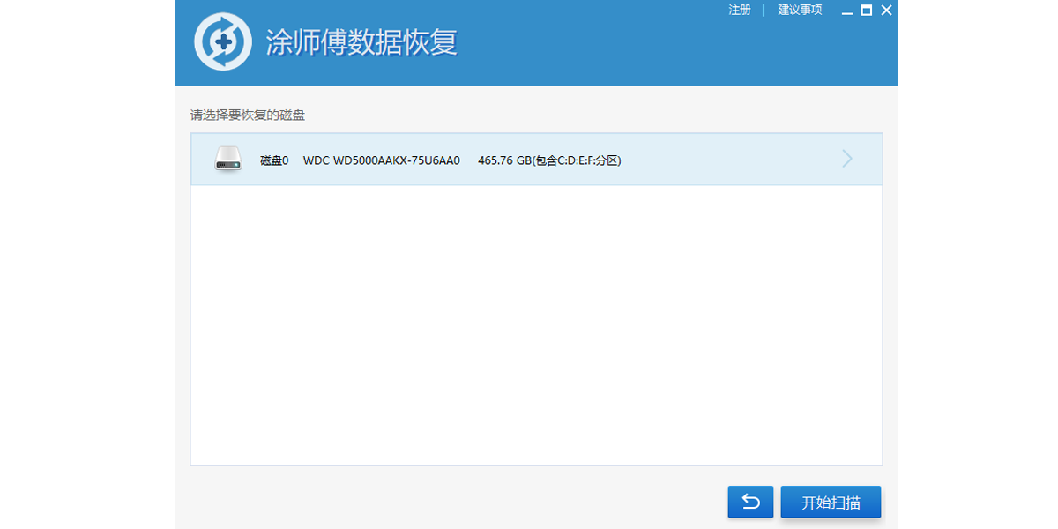Click the gray arrow to view disk partitions
This screenshot has width=1058, height=529.
(x=846, y=159)
